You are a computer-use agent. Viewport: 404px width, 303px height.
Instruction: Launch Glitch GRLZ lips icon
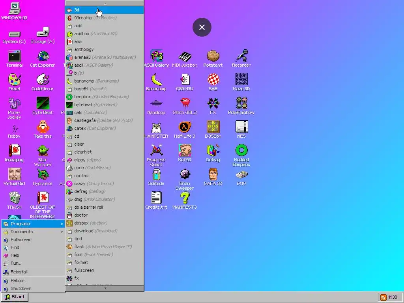(185, 106)
